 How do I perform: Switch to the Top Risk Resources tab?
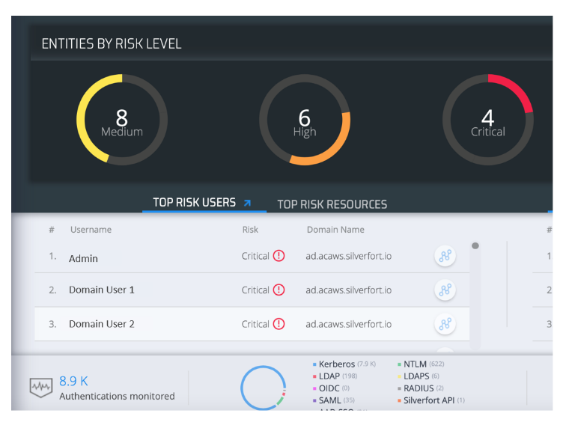pos(332,204)
